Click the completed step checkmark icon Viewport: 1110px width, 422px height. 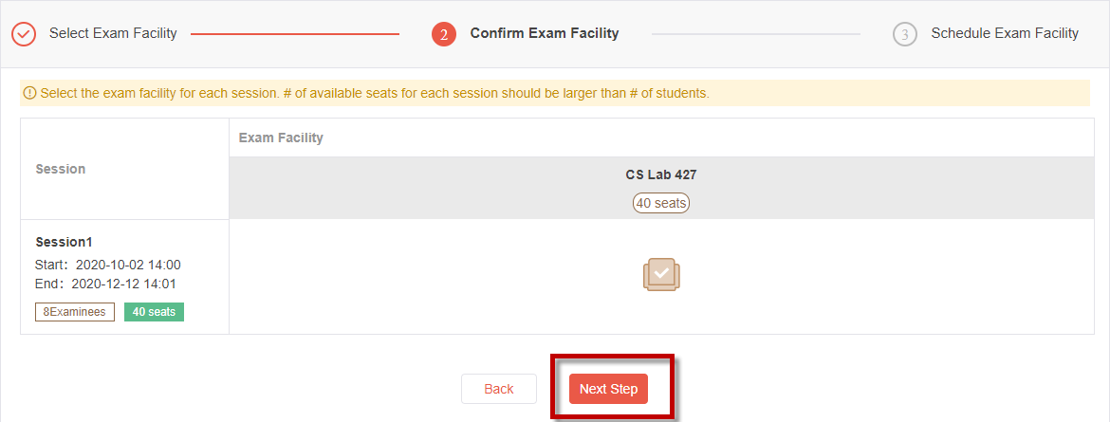(24, 33)
